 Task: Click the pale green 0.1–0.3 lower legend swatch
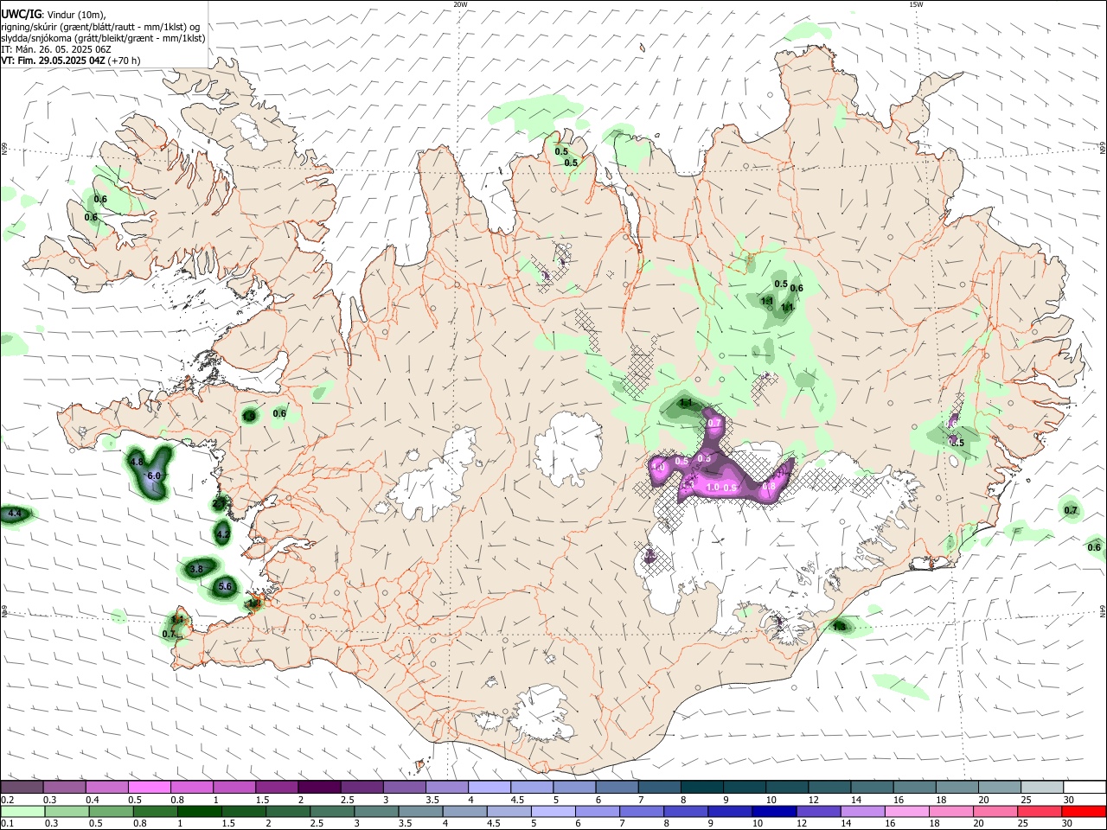point(22,811)
